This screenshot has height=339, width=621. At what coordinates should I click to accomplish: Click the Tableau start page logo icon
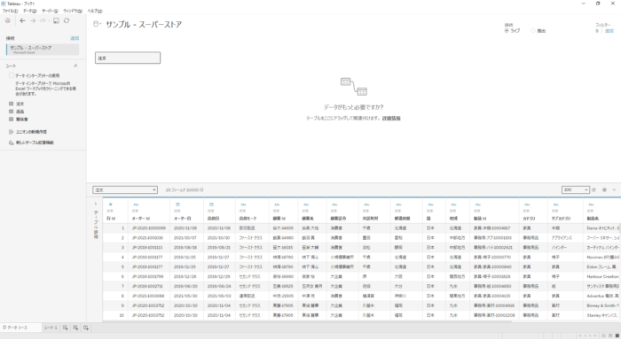(x=7, y=20)
